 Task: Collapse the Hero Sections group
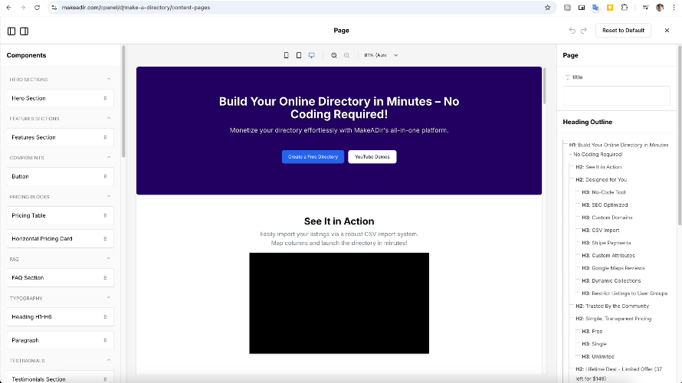point(109,79)
